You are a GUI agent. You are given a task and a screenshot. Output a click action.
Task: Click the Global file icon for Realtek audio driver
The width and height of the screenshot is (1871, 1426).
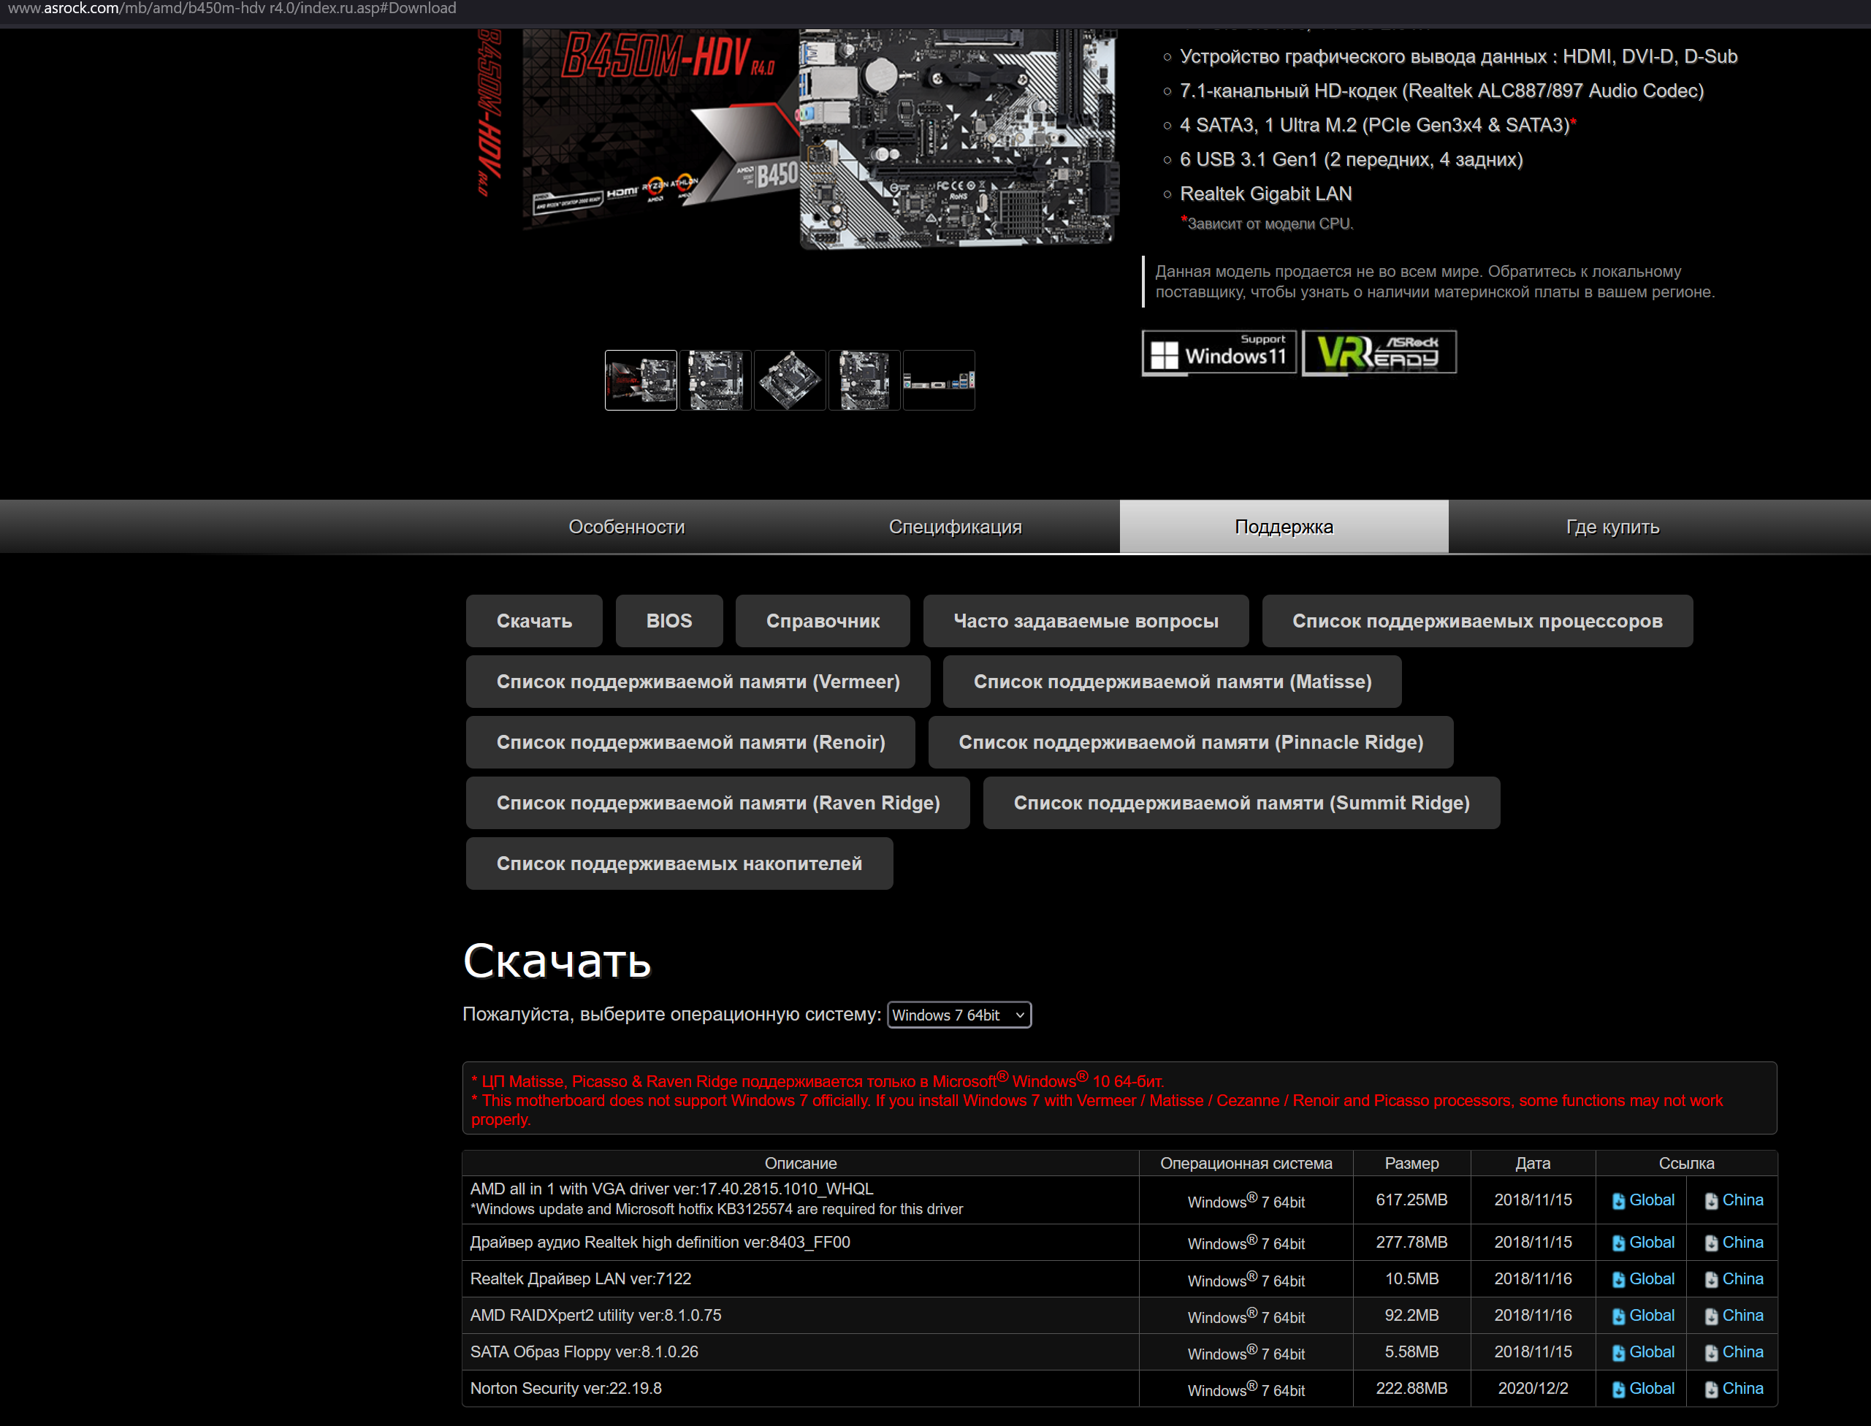[1619, 1243]
